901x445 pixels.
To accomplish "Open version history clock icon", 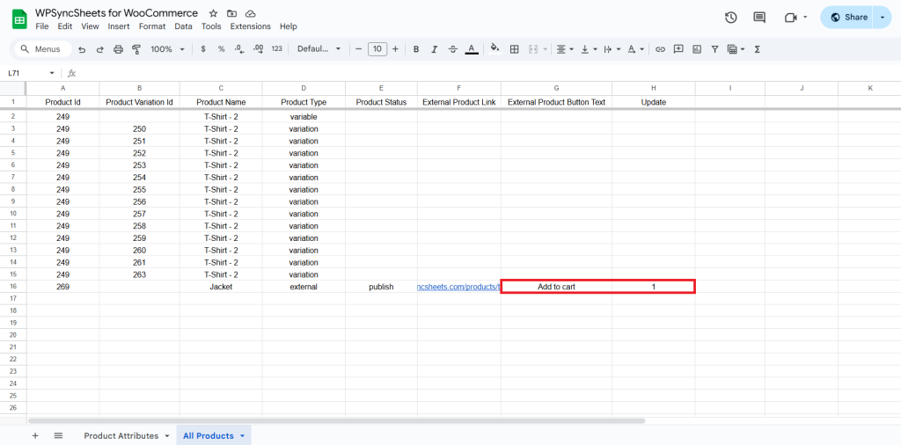I will (730, 18).
